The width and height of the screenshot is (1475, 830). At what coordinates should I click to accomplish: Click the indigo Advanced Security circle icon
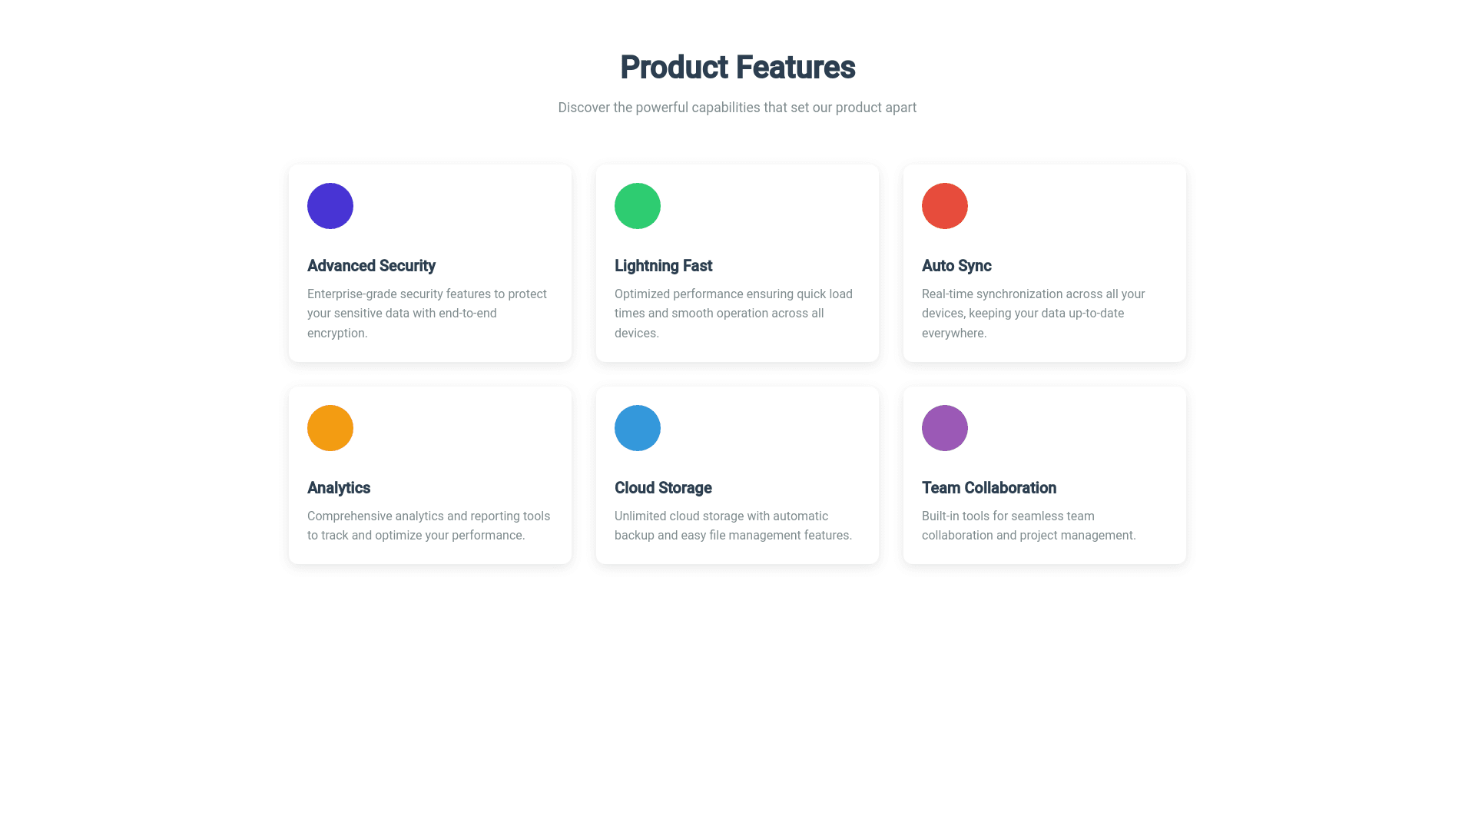tap(330, 206)
